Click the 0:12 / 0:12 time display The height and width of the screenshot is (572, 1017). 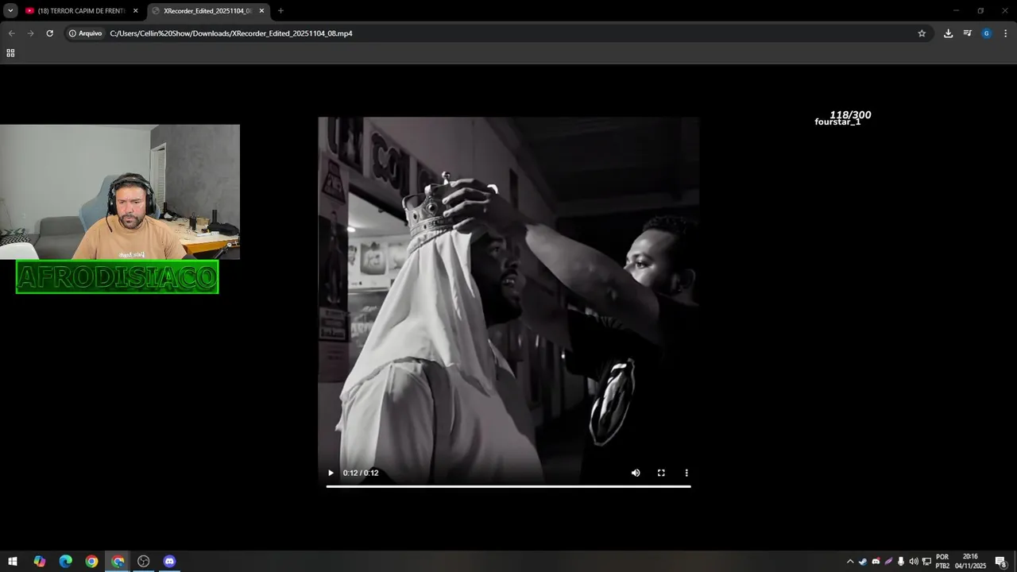point(361,473)
